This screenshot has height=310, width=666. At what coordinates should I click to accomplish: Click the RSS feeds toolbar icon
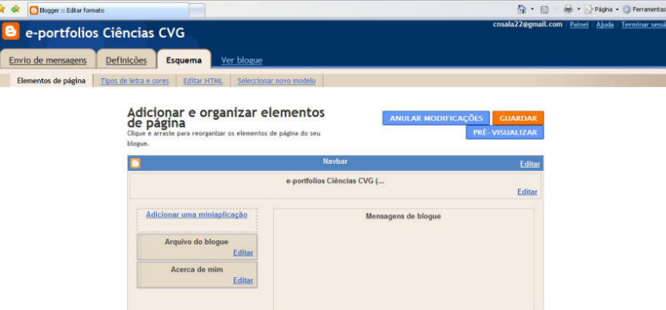544,10
